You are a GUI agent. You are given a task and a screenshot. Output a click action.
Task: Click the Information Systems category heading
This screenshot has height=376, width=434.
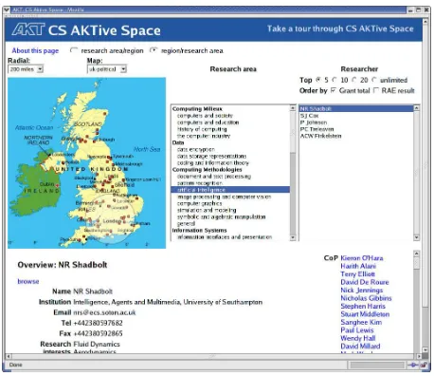pos(199,231)
